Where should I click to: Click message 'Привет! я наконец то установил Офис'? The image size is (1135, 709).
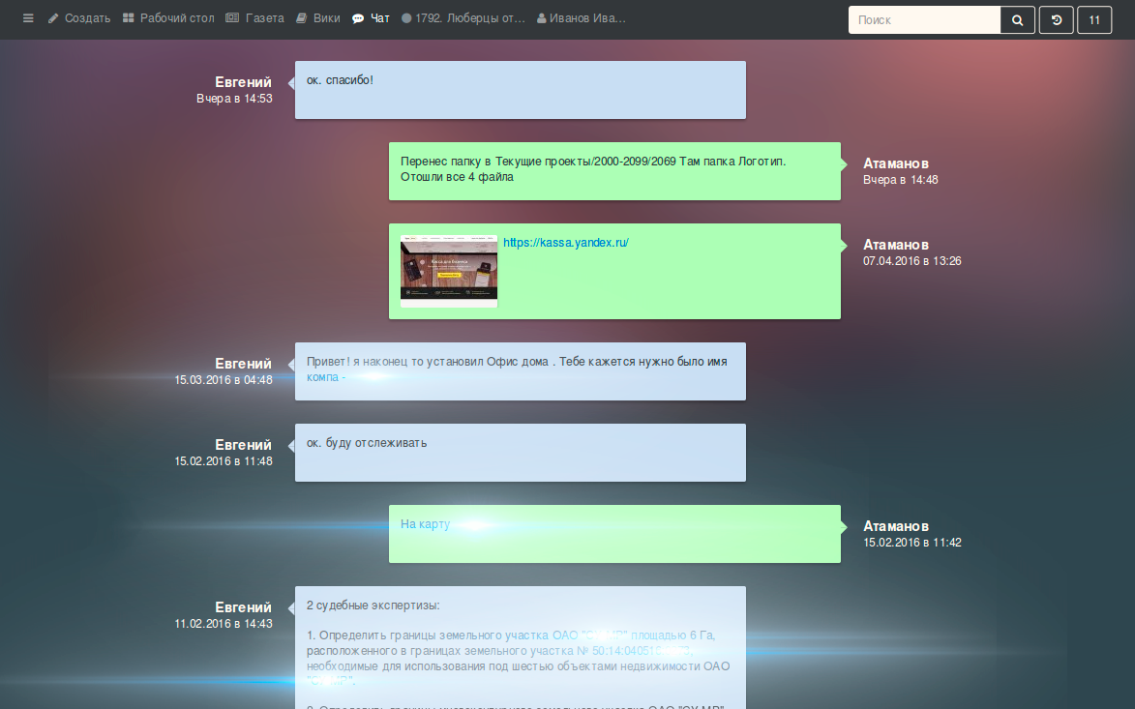pos(521,371)
